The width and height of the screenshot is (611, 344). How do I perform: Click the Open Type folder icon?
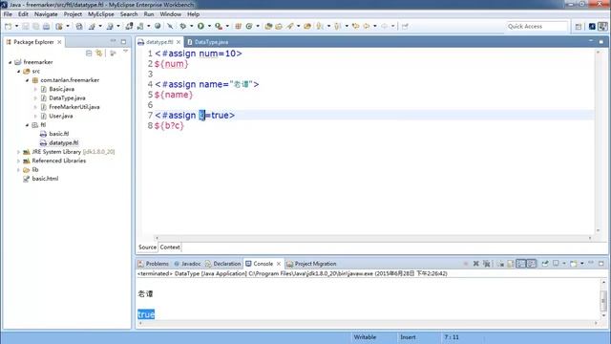[268, 26]
